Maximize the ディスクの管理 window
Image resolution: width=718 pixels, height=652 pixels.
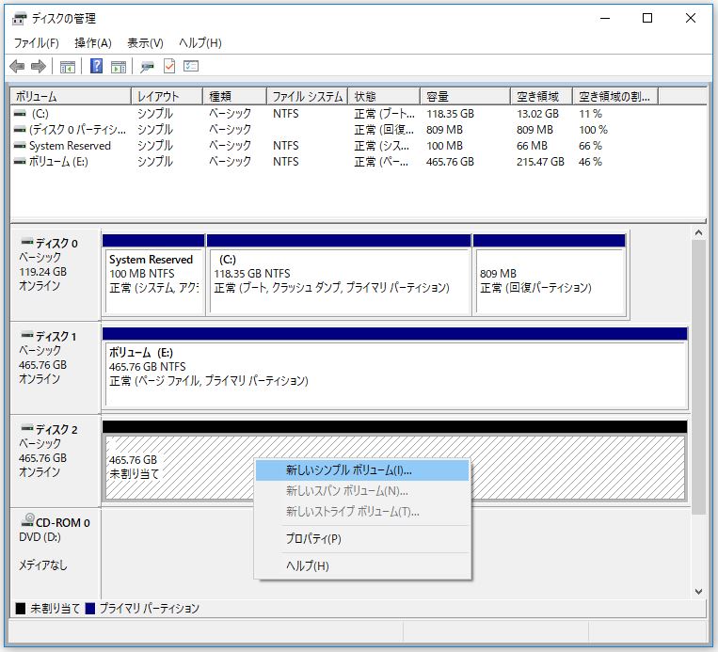pyautogui.click(x=647, y=18)
